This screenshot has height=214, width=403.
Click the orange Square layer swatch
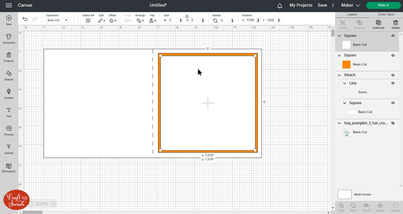(346, 64)
